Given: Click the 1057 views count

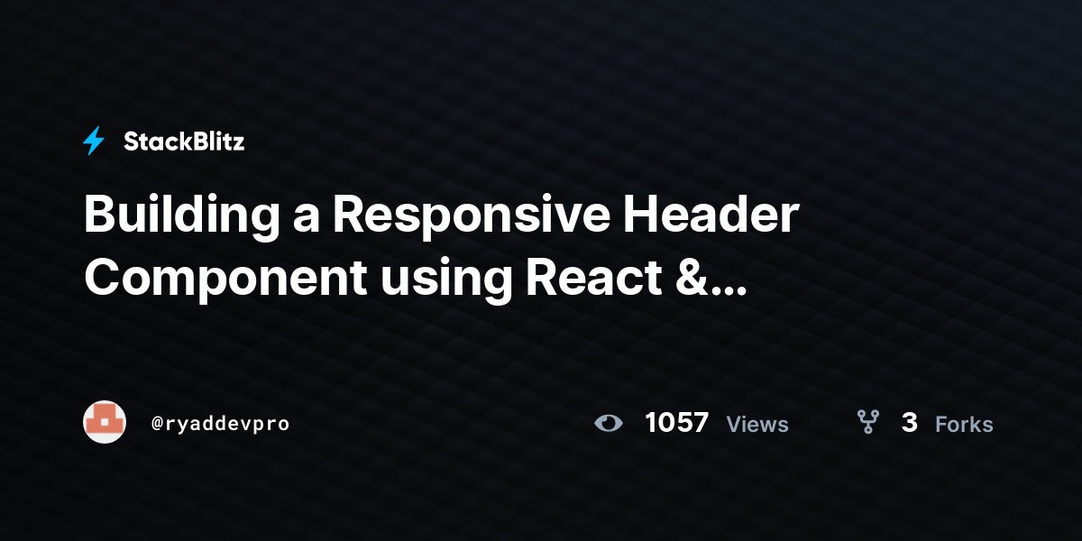Looking at the screenshot, I should point(676,423).
